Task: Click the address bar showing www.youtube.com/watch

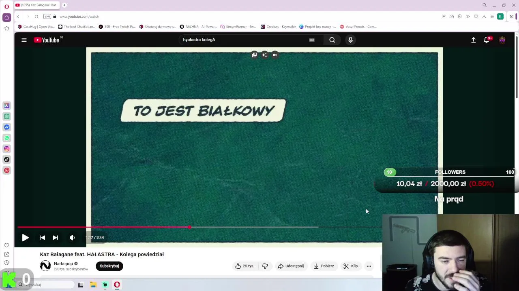Action: [79, 17]
